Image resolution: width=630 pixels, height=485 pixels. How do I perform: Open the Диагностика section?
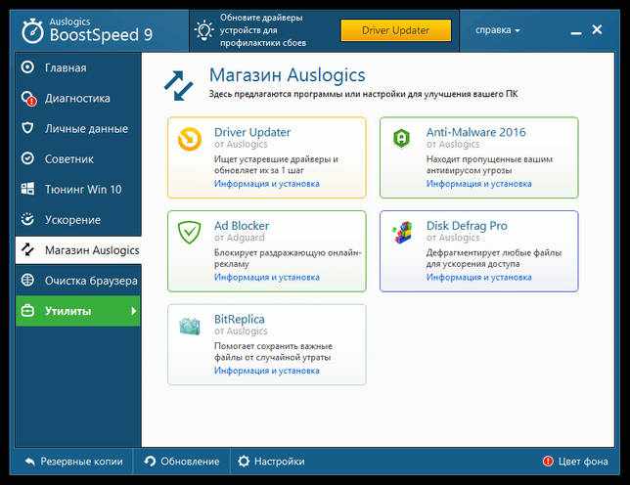[78, 98]
